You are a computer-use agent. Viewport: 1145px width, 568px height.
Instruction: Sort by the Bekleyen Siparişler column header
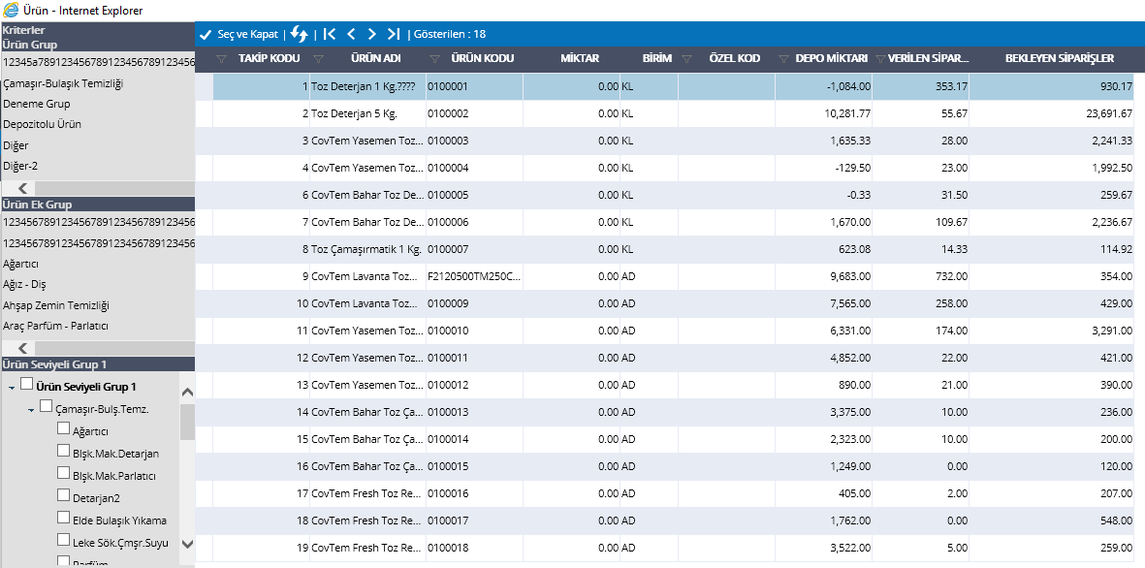pyautogui.click(x=1059, y=58)
